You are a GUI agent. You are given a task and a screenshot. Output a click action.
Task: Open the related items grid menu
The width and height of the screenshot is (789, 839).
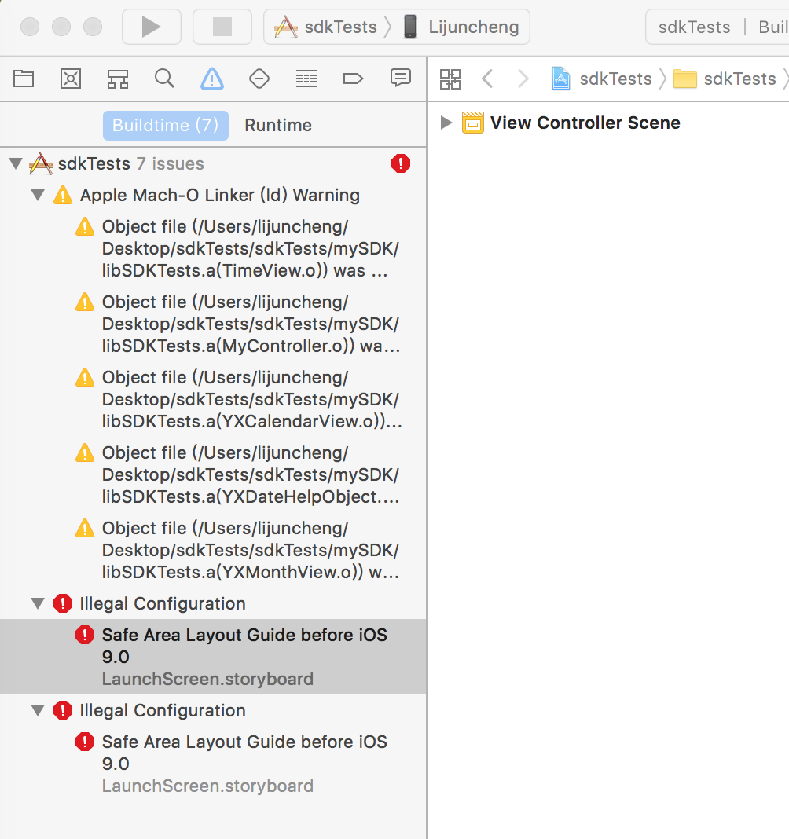point(450,79)
